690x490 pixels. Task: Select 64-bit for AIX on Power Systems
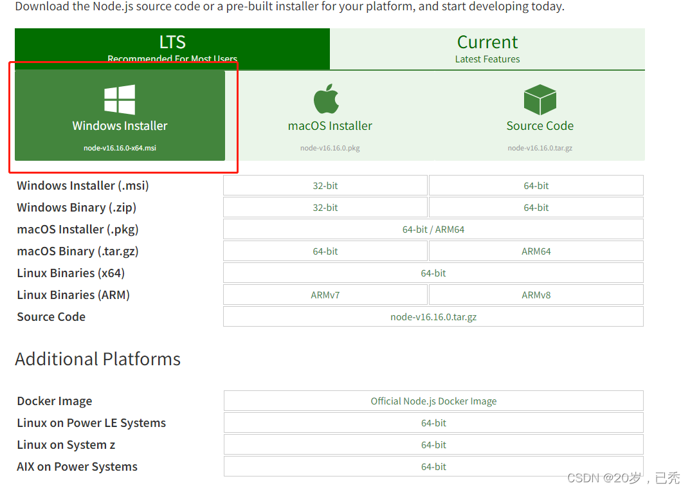[433, 467]
